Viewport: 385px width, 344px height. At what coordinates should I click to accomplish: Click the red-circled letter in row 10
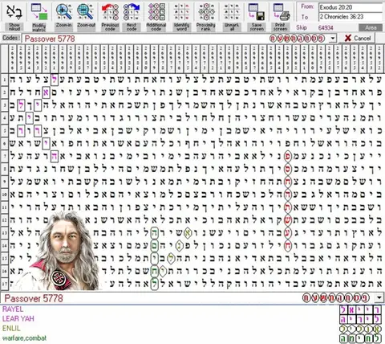tap(288, 195)
